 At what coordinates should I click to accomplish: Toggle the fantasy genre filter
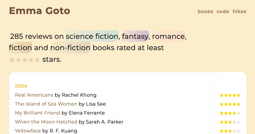[135, 36]
